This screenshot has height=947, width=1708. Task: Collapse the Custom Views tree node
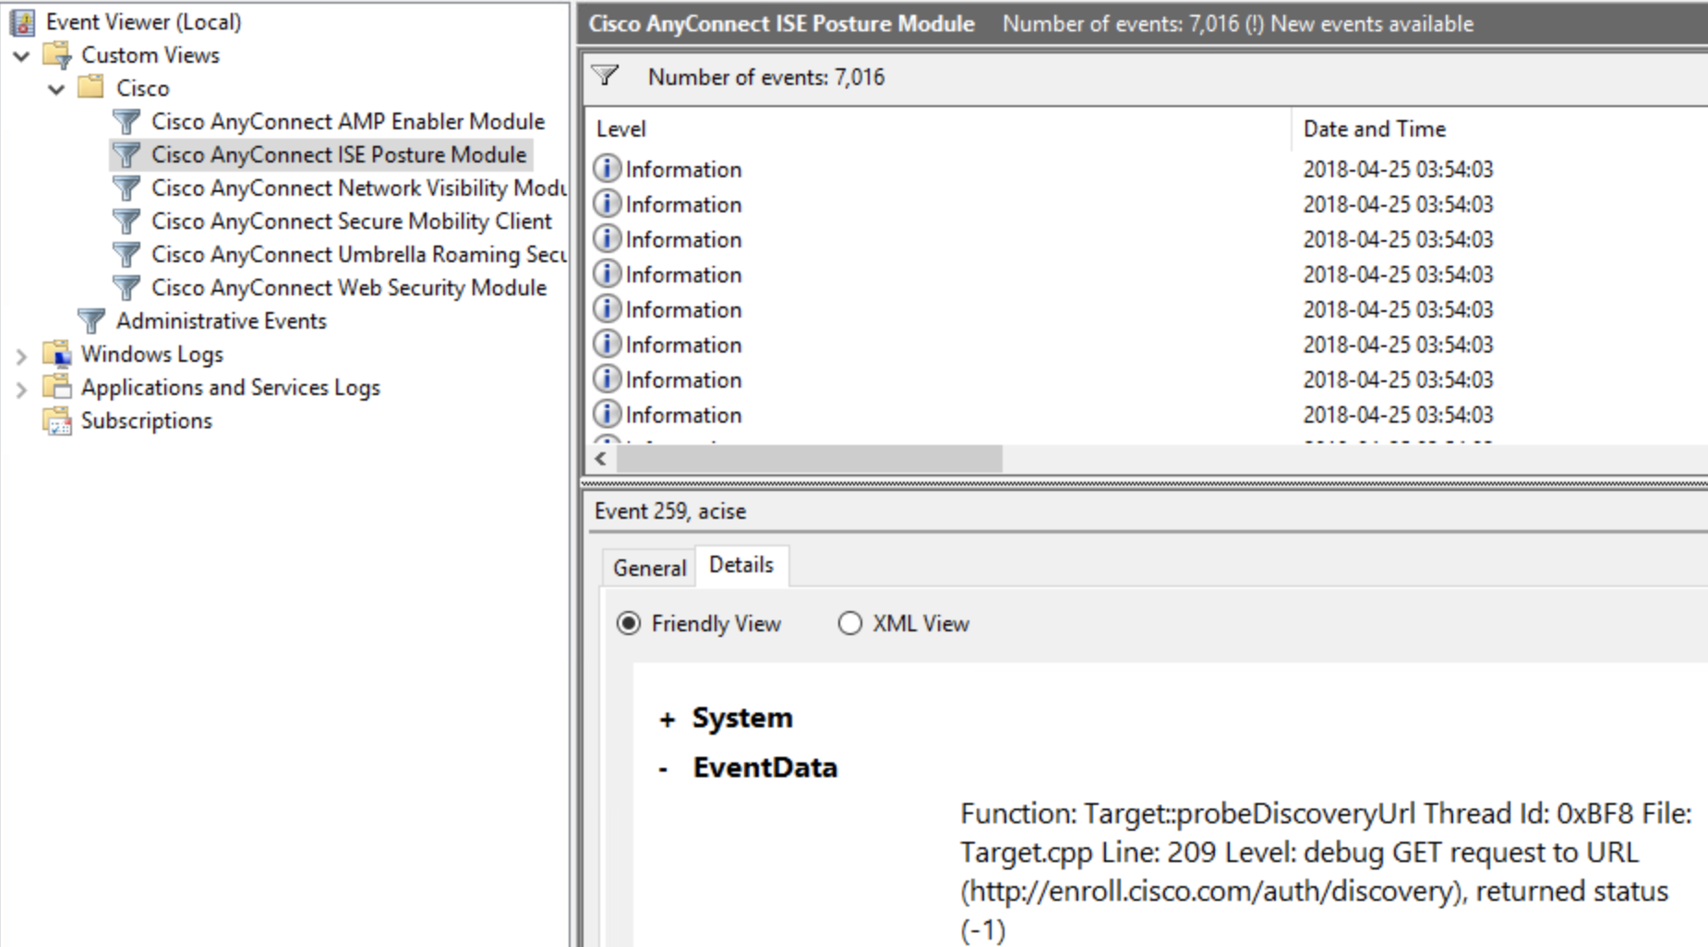[22, 56]
